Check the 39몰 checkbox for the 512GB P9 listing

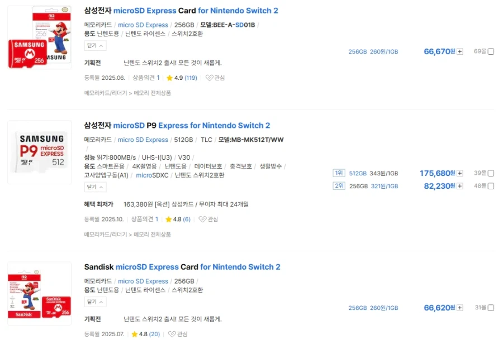pyautogui.click(x=490, y=173)
